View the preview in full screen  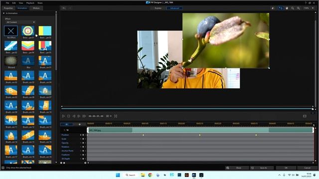(x=116, y=116)
